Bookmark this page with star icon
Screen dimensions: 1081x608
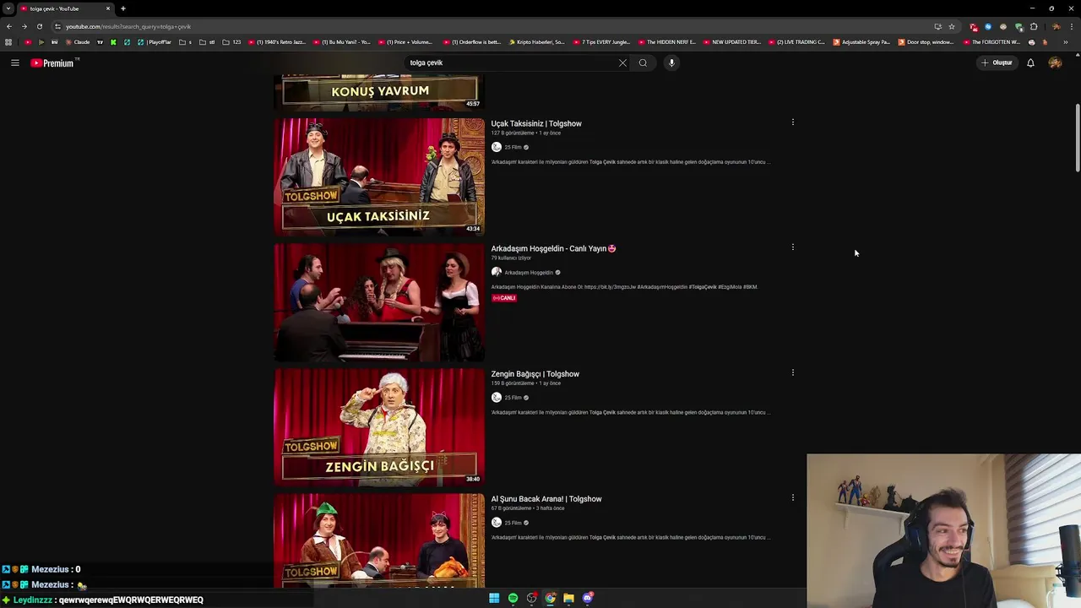pyautogui.click(x=952, y=26)
